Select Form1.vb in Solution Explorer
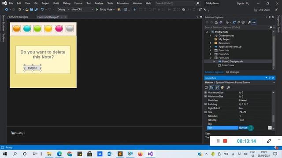This screenshot has height=158, width=282. 223,50
